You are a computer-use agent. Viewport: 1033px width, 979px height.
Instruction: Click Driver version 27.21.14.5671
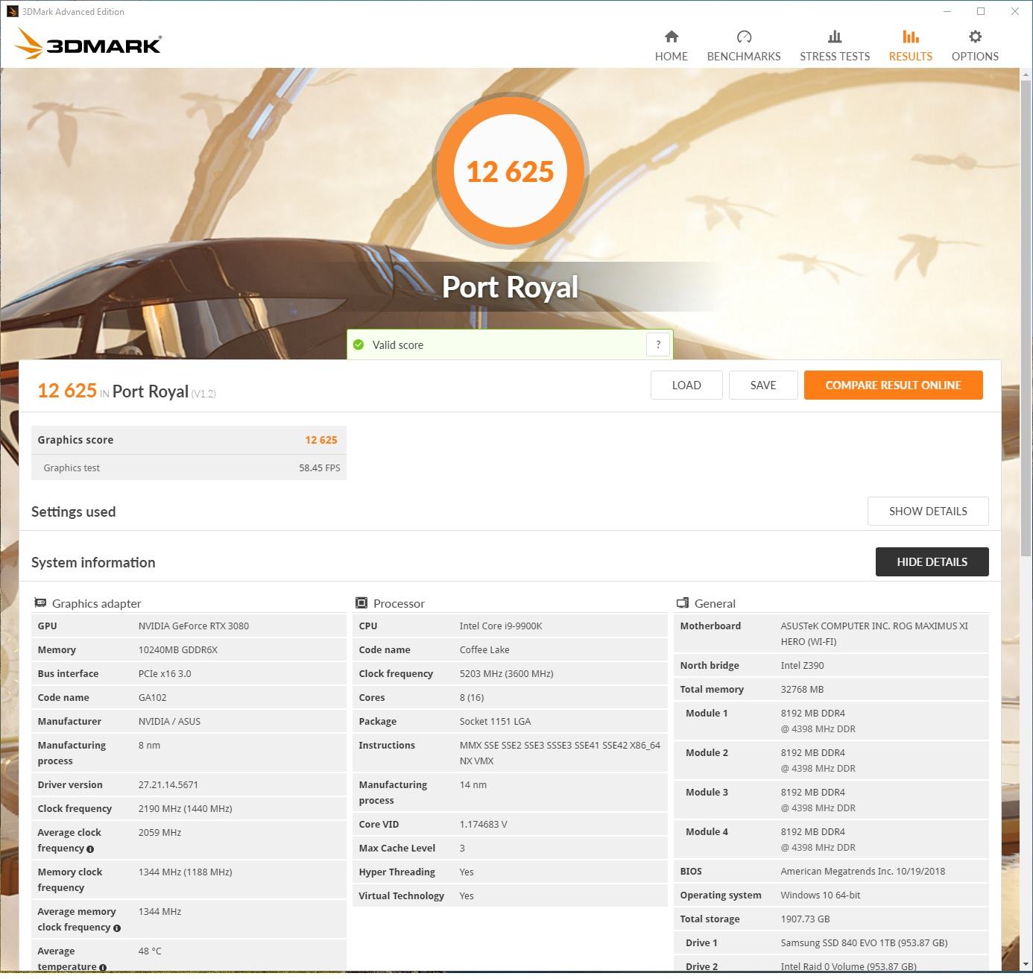[x=168, y=784]
